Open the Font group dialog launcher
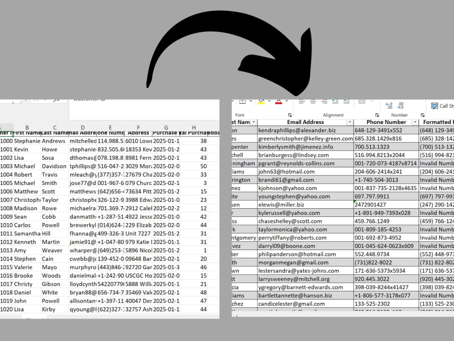 pos(290,115)
